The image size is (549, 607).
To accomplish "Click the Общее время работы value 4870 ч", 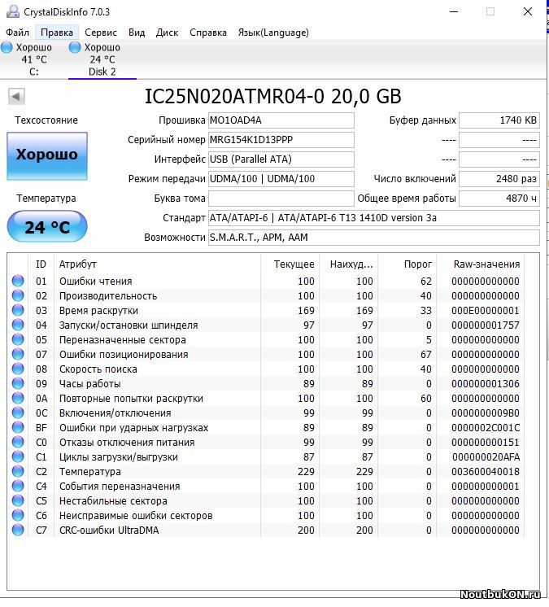I will pyautogui.click(x=499, y=199).
